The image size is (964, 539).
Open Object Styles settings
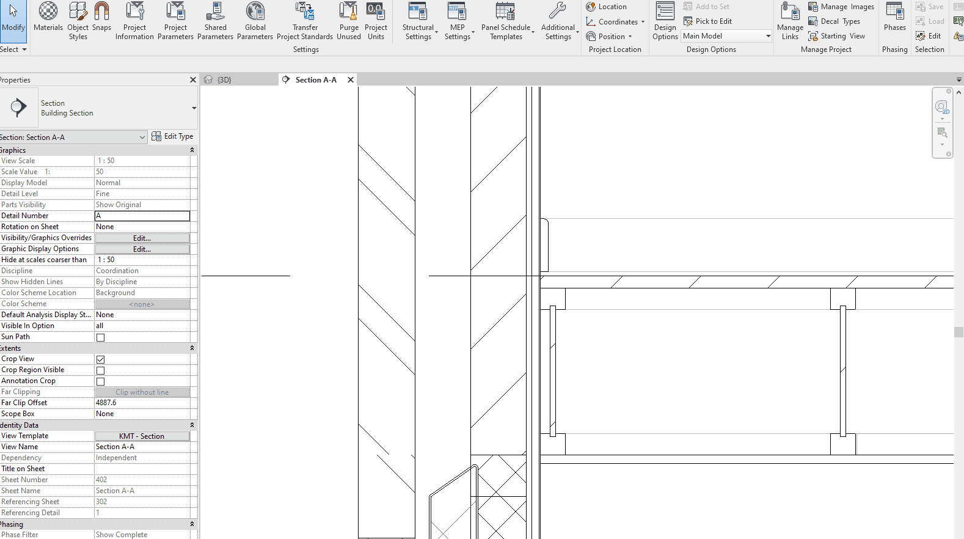pos(78,21)
